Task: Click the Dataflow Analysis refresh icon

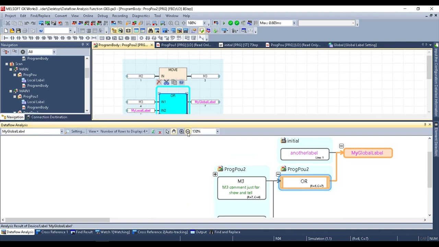Action: (x=153, y=131)
